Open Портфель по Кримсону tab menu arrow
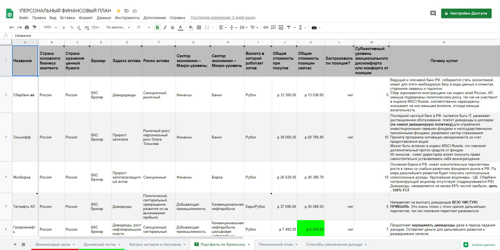 pos(249,245)
